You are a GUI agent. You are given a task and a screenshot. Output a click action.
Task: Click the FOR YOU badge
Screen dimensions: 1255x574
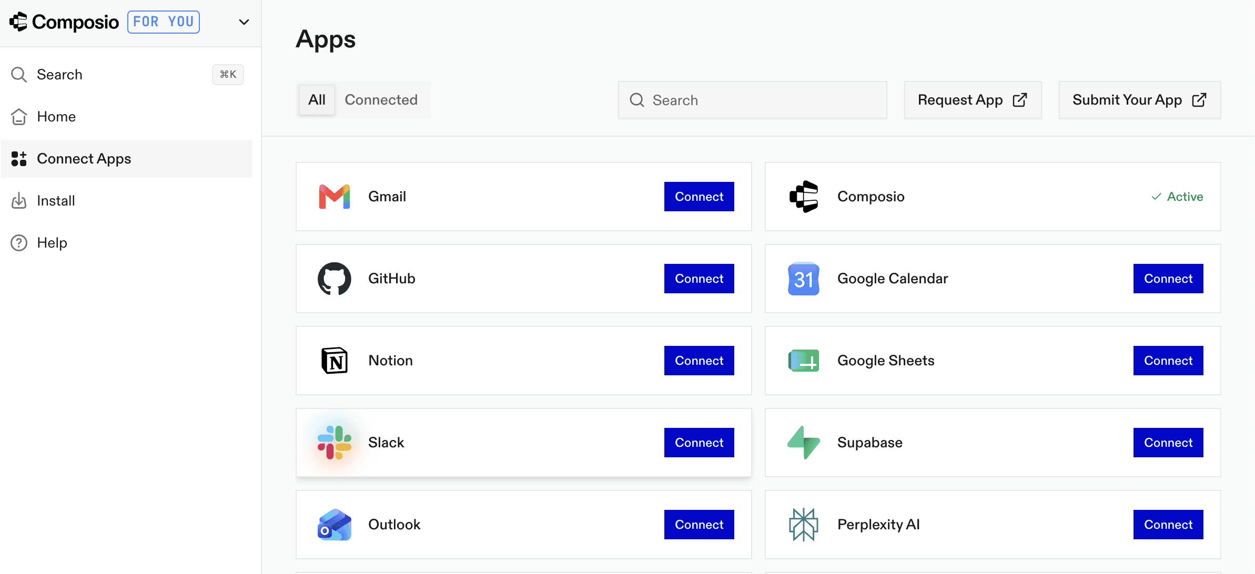tap(164, 22)
